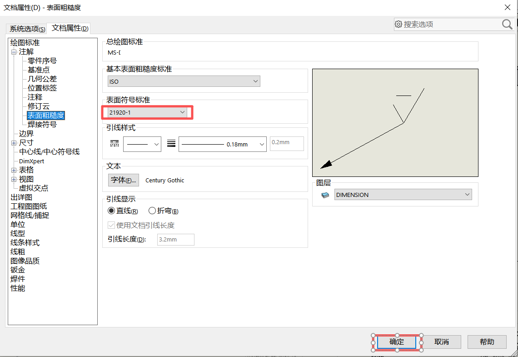Collapse the 注解 tree node

tap(14, 52)
